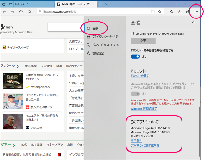Click the C:¥Users¥Lenovo10_1909¥Downloads path text
This screenshot has width=205, height=161.
(159, 34)
